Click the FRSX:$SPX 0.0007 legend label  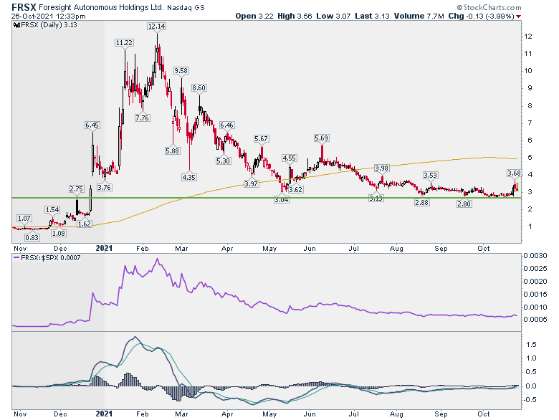click(x=51, y=258)
